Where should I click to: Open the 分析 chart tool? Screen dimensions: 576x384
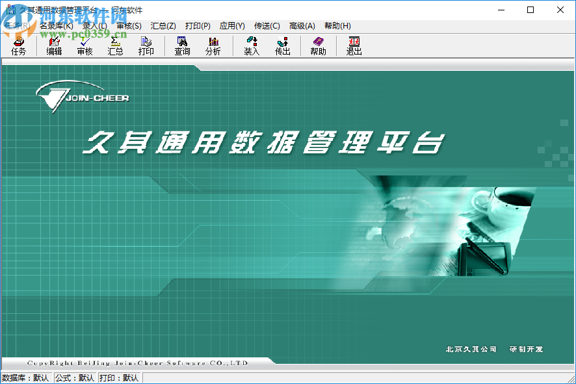213,46
